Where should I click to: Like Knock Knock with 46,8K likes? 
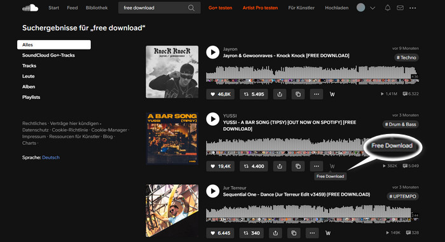[x=220, y=94]
